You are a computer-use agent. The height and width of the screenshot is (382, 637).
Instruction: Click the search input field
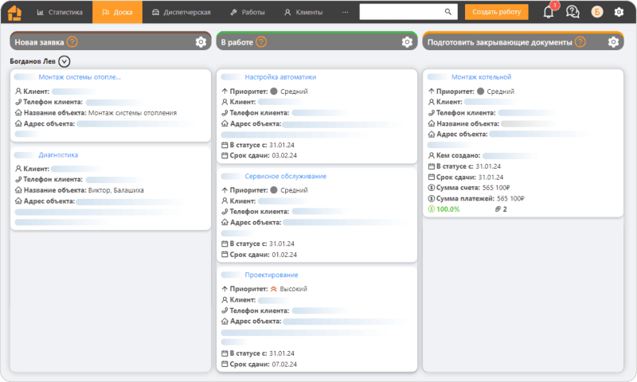tap(402, 12)
